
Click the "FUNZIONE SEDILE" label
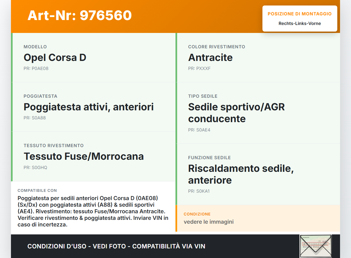pyautogui.click(x=210, y=158)
